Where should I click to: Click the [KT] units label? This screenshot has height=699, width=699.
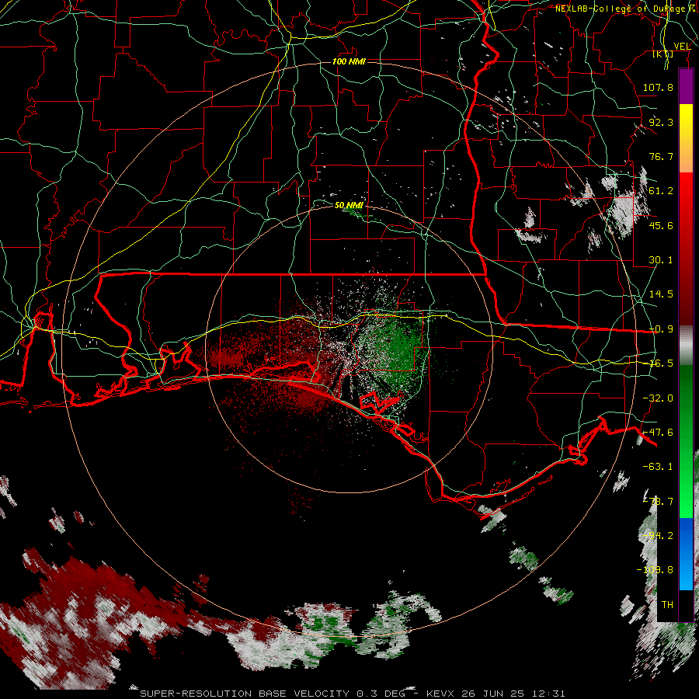point(663,54)
